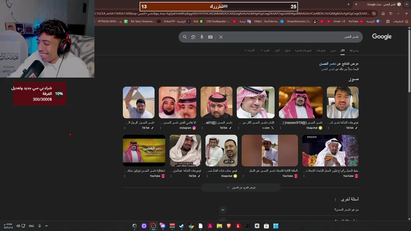Screen dimensions: 411x231
Task: Open Brave browser from the taskbar
Action: 229,226
